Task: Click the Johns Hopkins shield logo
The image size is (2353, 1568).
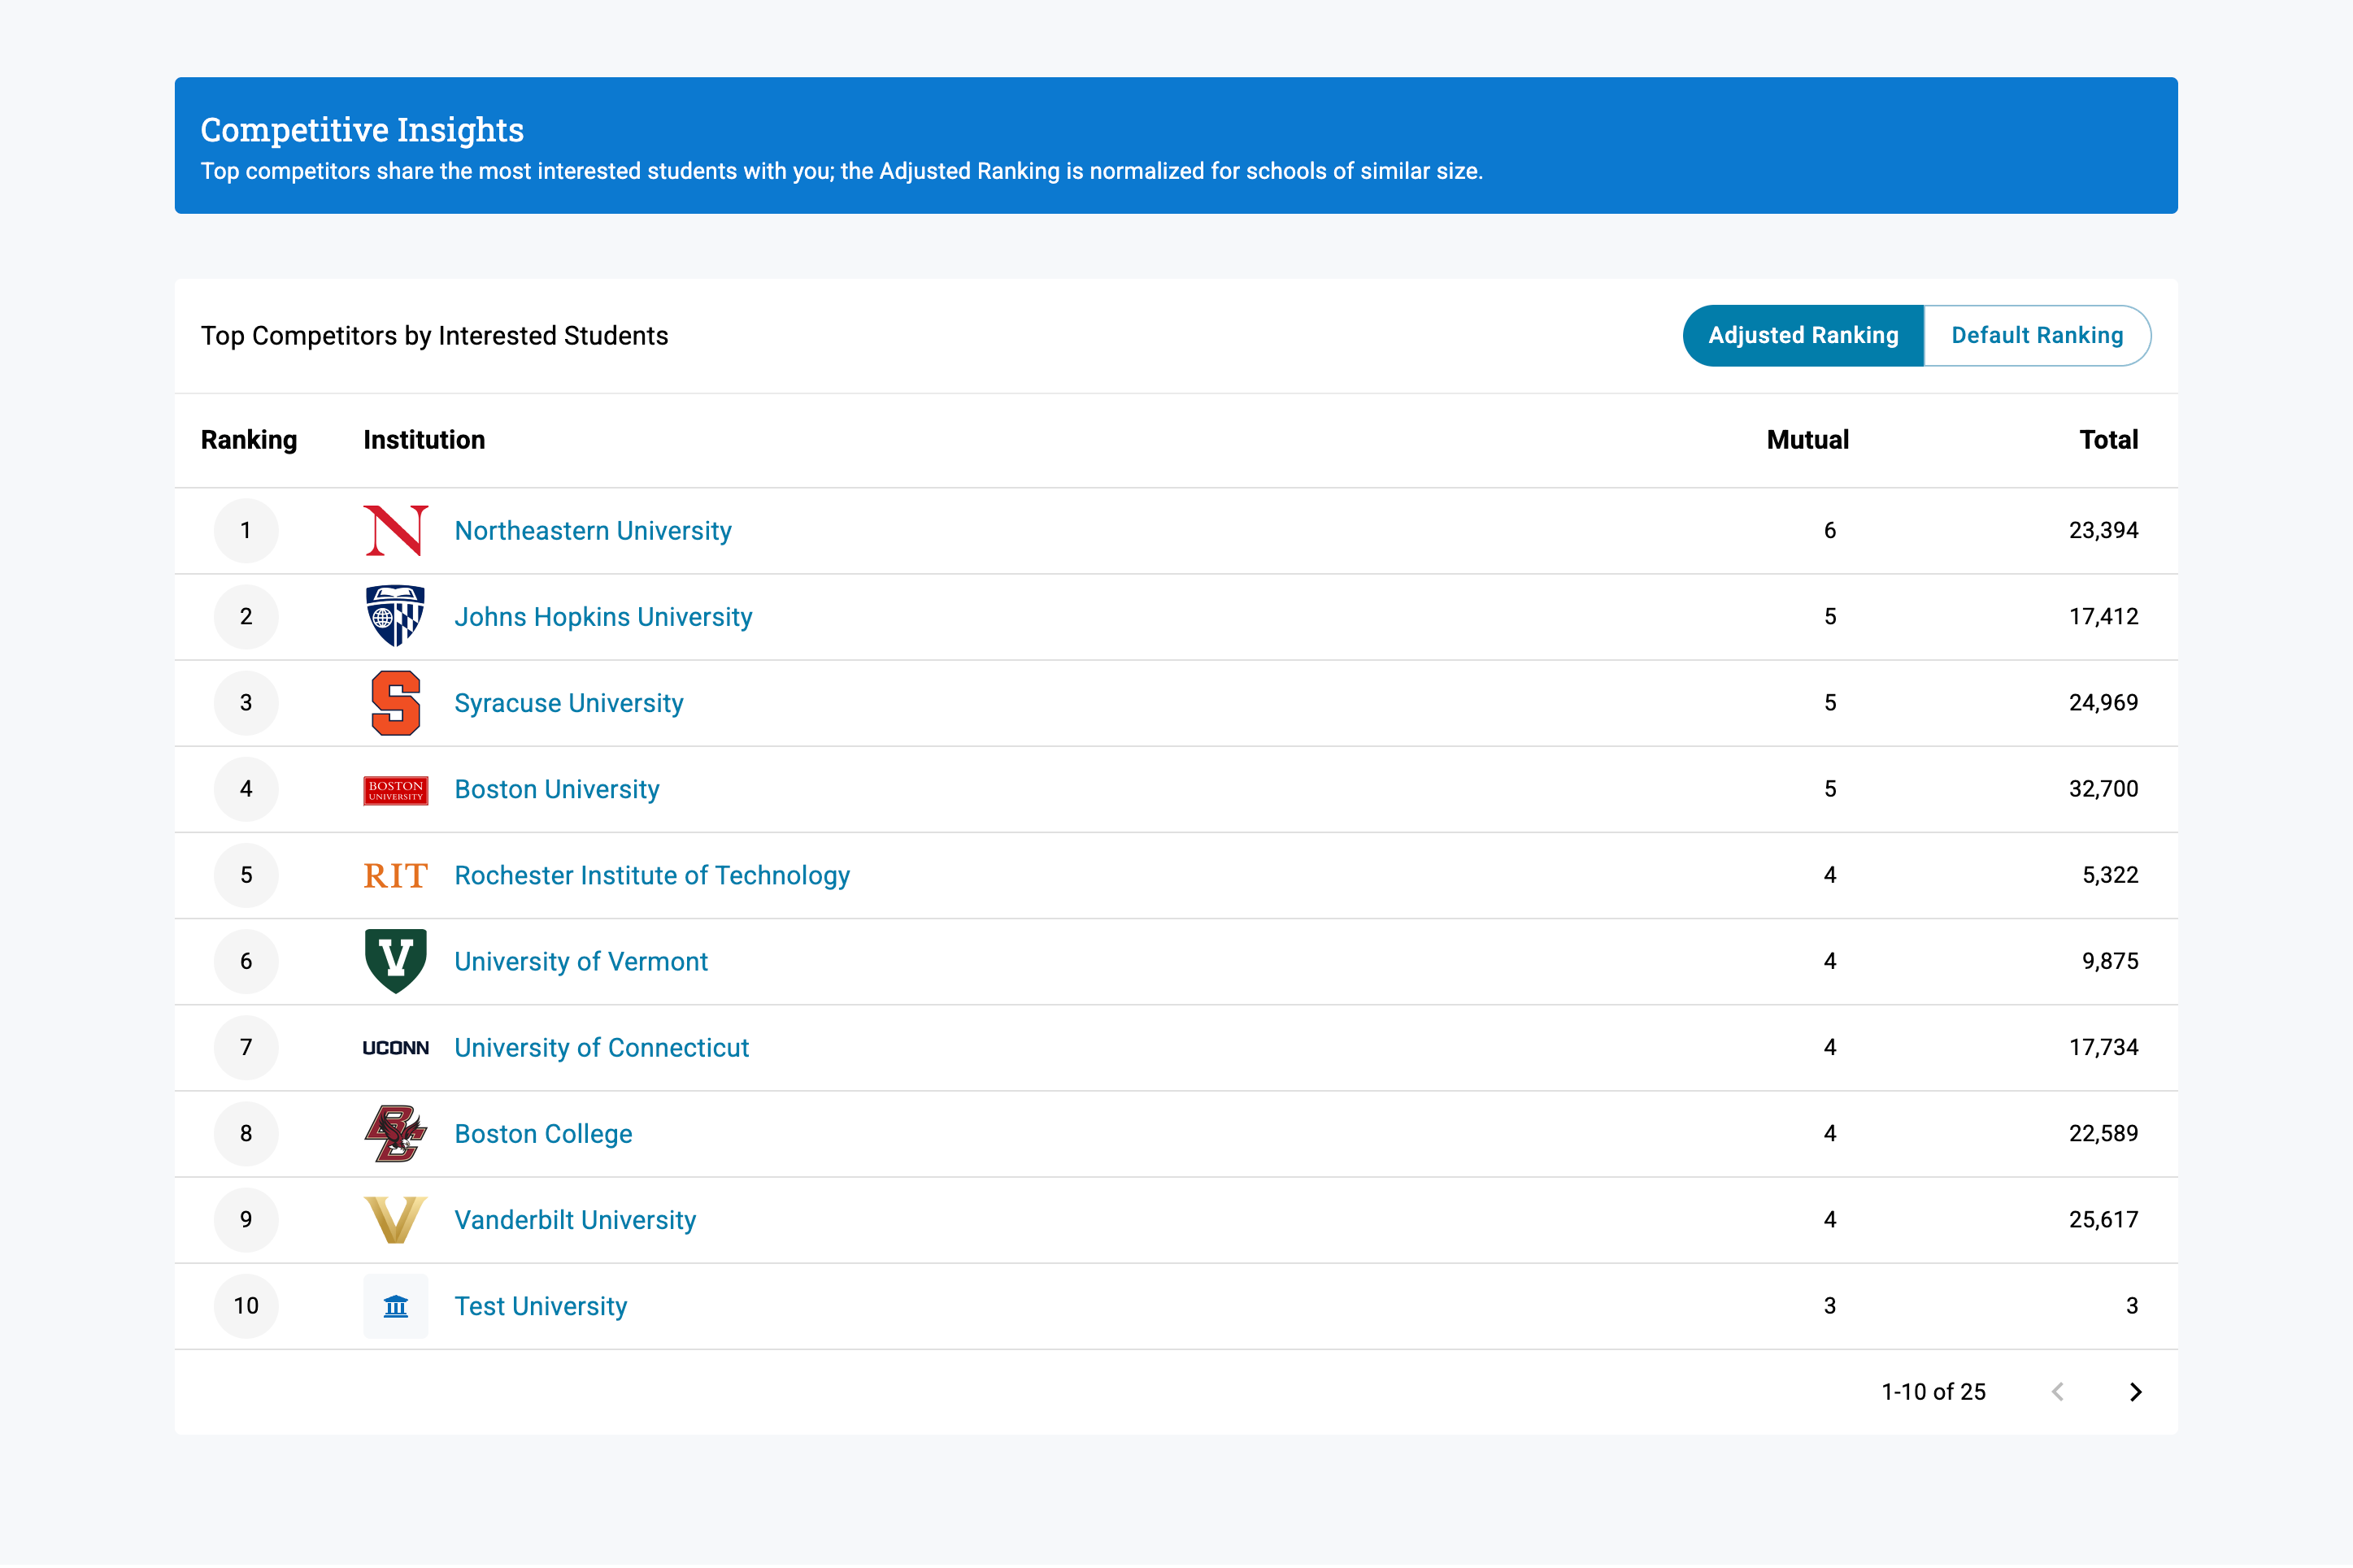Action: click(395, 616)
